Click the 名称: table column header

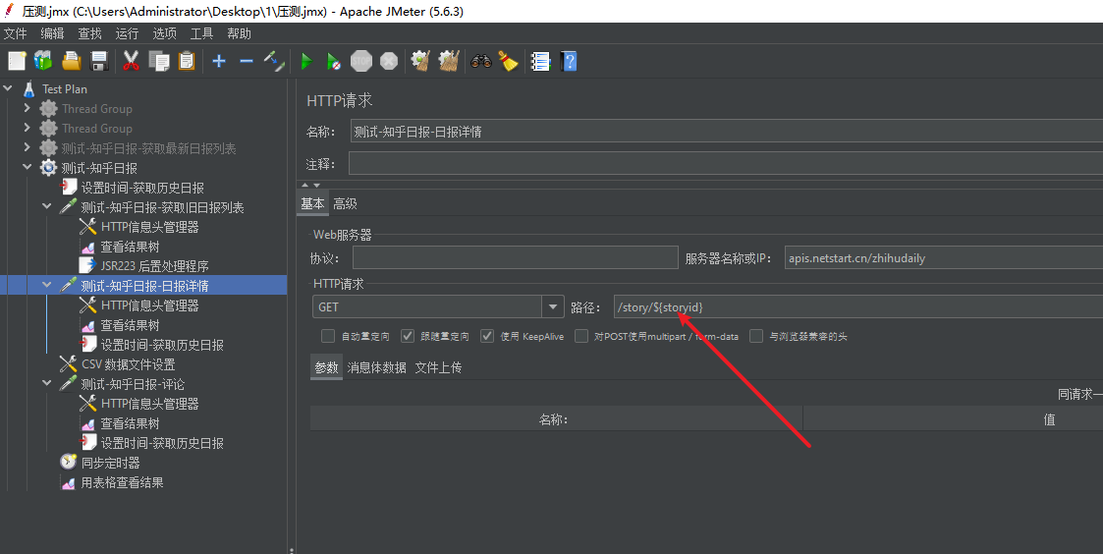(556, 419)
